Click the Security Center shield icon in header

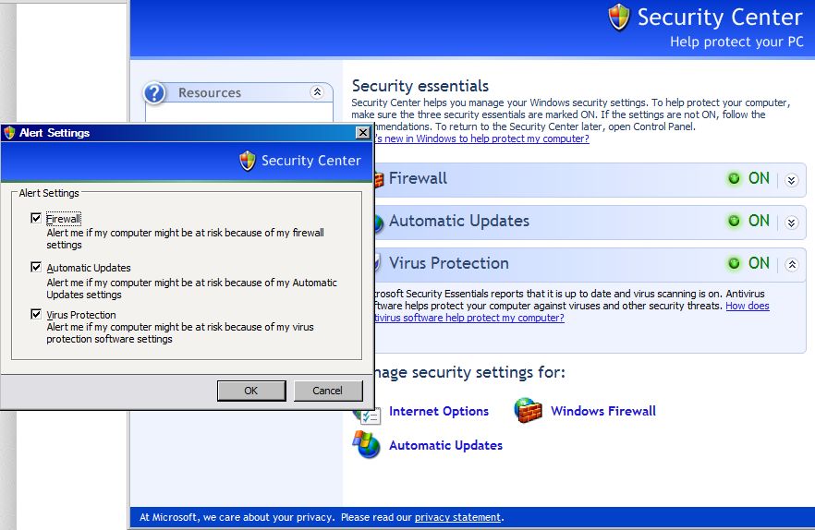click(x=619, y=18)
